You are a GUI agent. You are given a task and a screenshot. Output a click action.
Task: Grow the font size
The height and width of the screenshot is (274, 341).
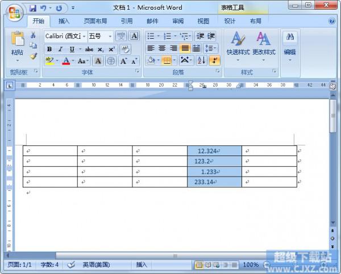coord(123,61)
